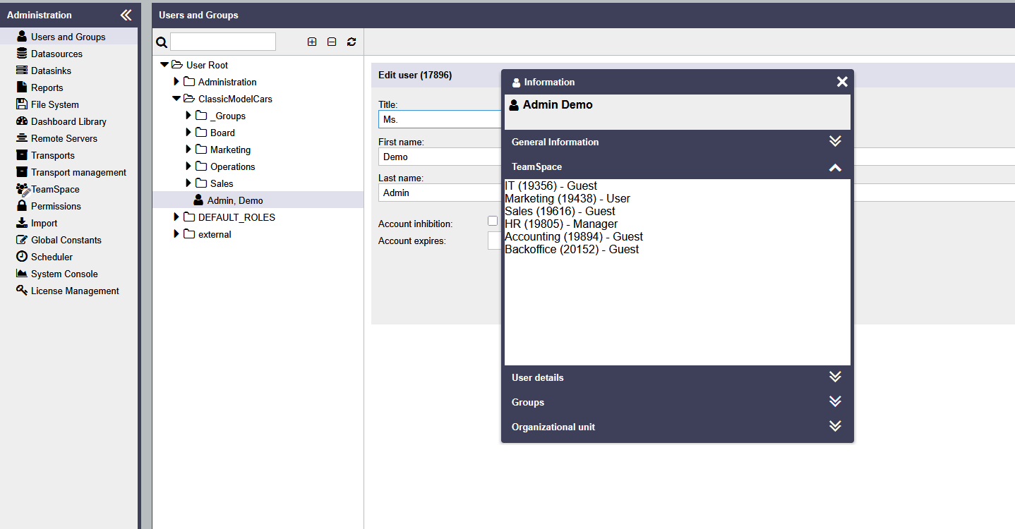Click the 'Accounting (19894) - Guest' entry
The width and height of the screenshot is (1015, 529).
click(x=574, y=236)
